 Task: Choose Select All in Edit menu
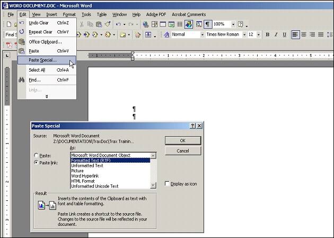click(x=47, y=70)
